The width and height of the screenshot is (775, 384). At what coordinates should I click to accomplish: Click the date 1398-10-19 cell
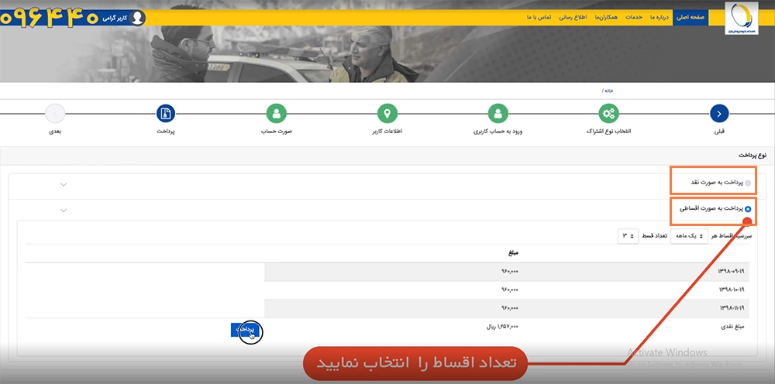point(731,290)
